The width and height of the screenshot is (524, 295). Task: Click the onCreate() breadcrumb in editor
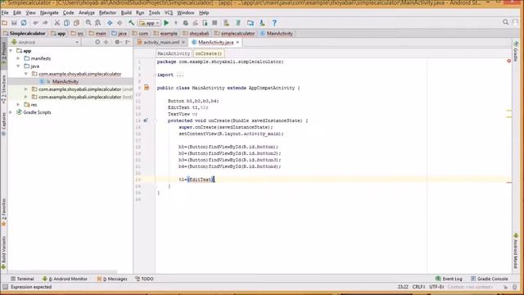pos(209,53)
